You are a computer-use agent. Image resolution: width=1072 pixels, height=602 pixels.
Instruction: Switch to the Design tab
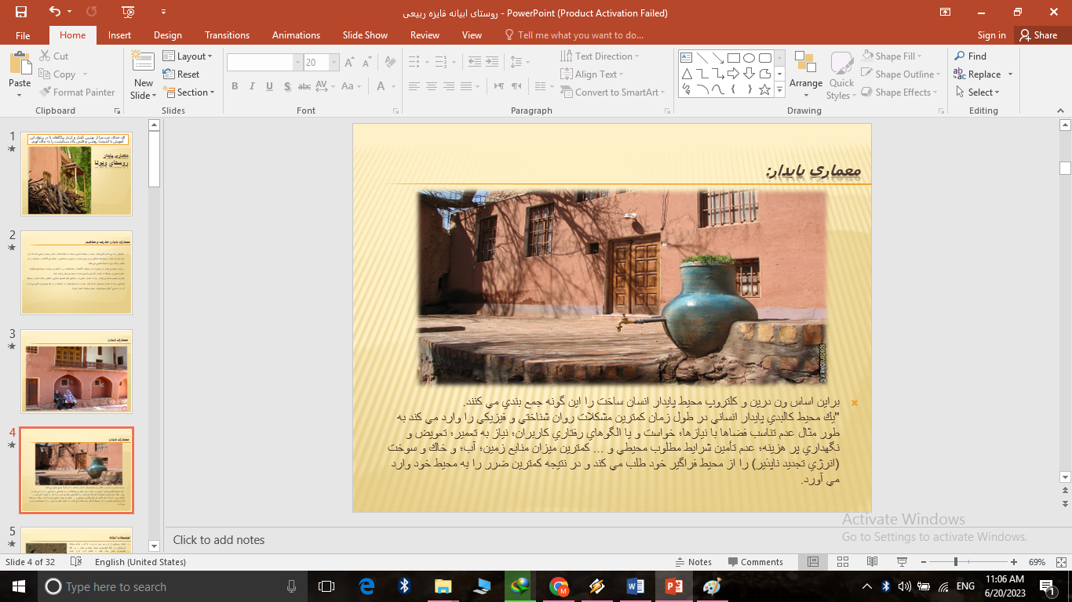click(x=167, y=35)
